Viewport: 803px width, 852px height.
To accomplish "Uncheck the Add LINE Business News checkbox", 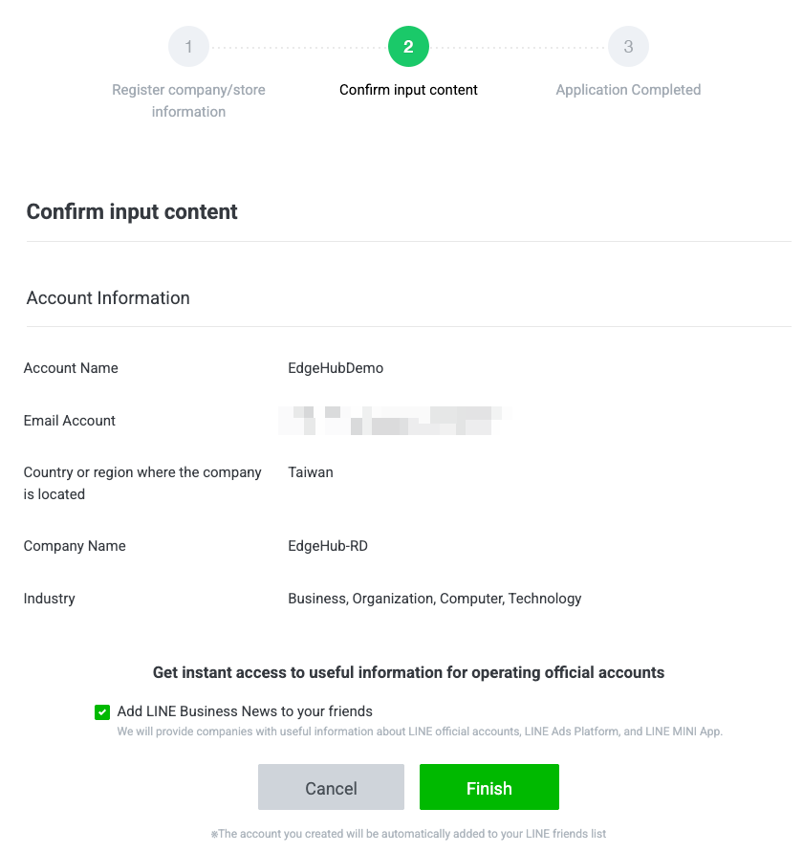I will (102, 712).
